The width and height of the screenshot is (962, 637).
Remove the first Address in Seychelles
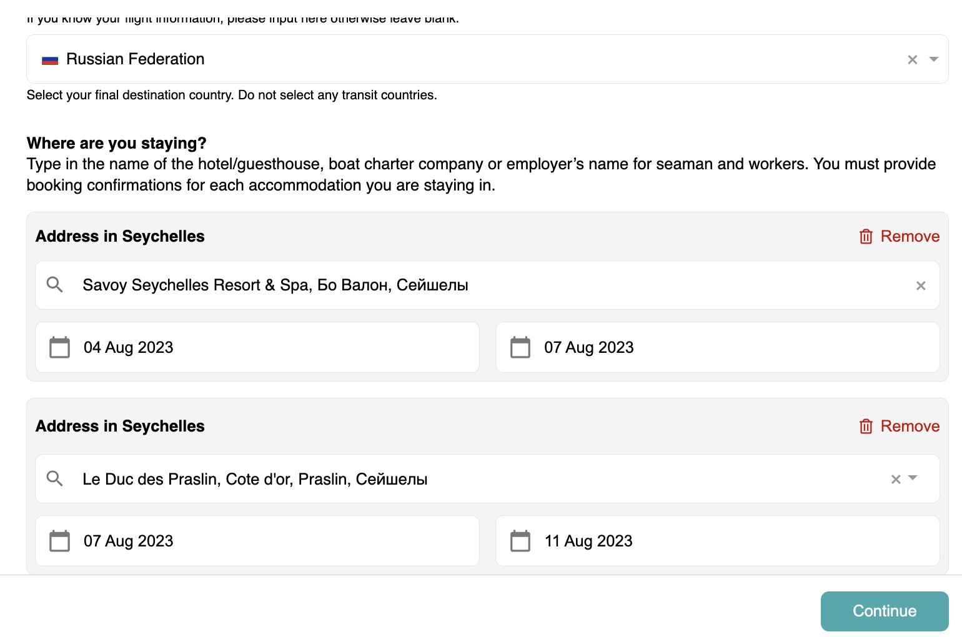(910, 237)
